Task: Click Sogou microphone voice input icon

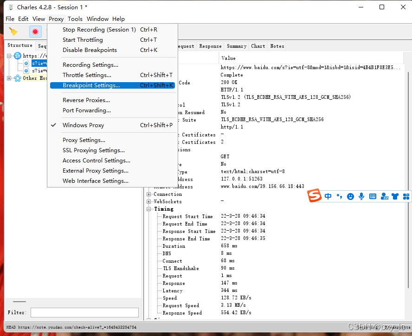Action: tap(361, 196)
